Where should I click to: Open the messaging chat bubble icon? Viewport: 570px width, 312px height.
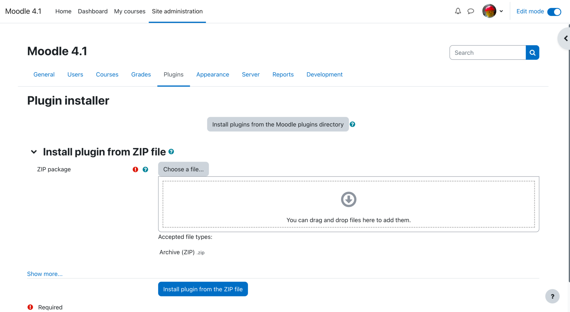tap(471, 11)
